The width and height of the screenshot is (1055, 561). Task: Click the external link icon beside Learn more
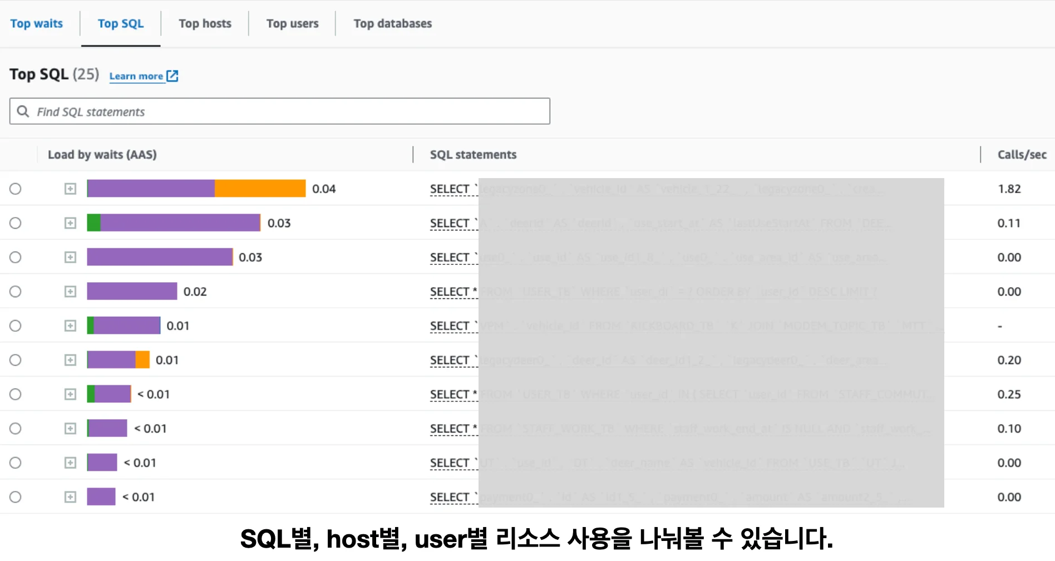tap(172, 76)
